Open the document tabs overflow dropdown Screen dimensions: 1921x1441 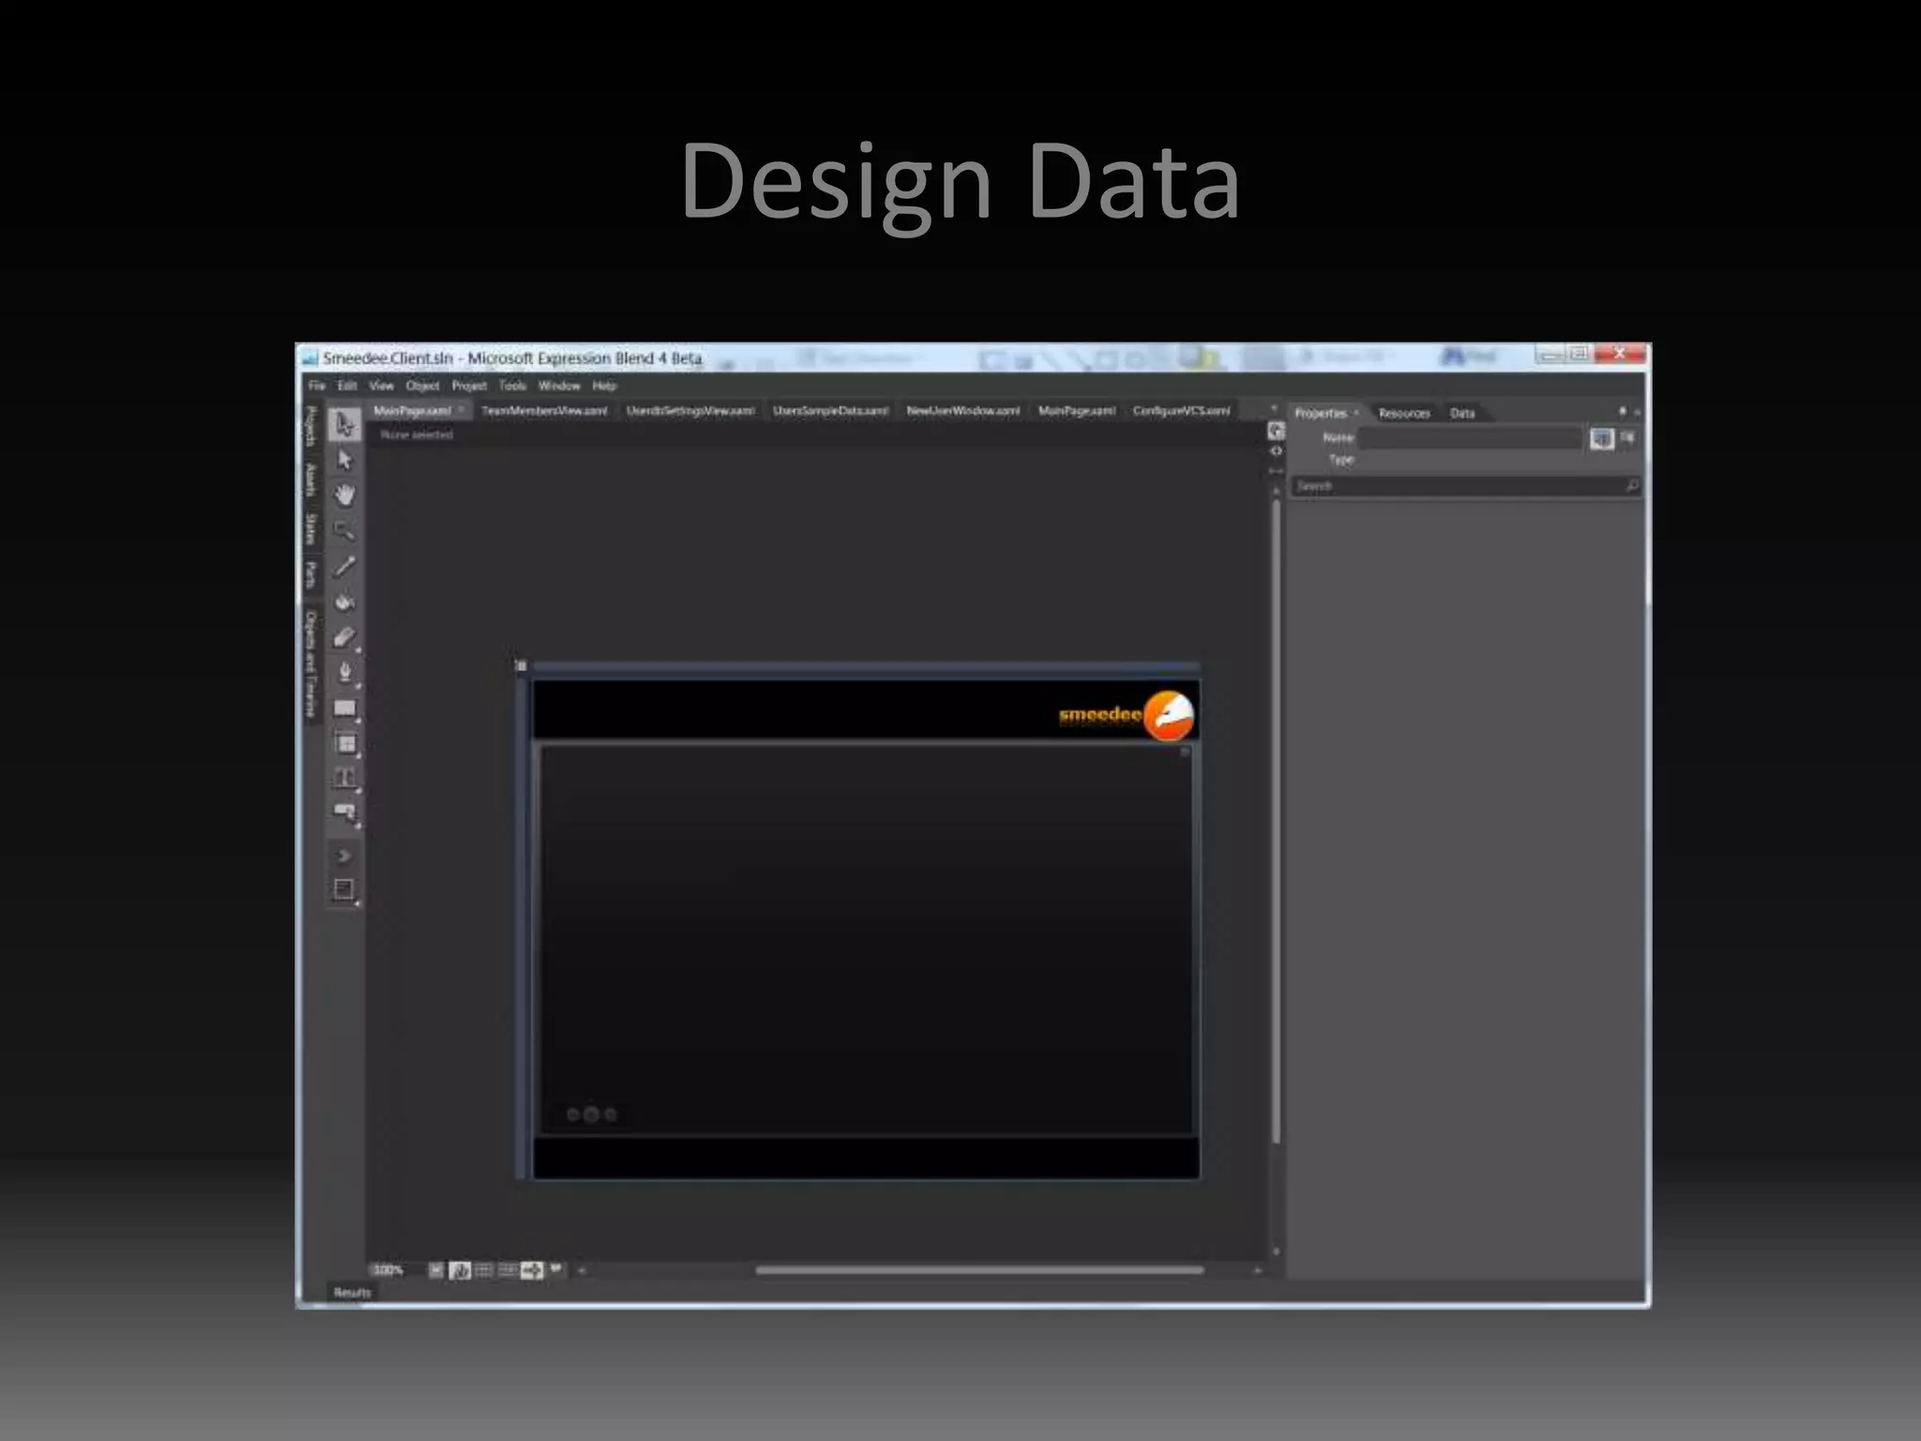1273,410
